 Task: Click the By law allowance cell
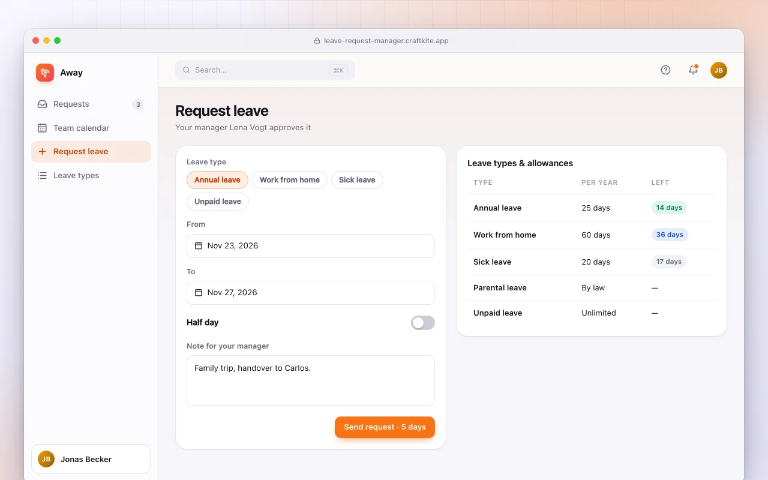[593, 288]
